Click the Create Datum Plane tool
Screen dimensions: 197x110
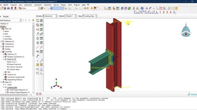pos(38,64)
